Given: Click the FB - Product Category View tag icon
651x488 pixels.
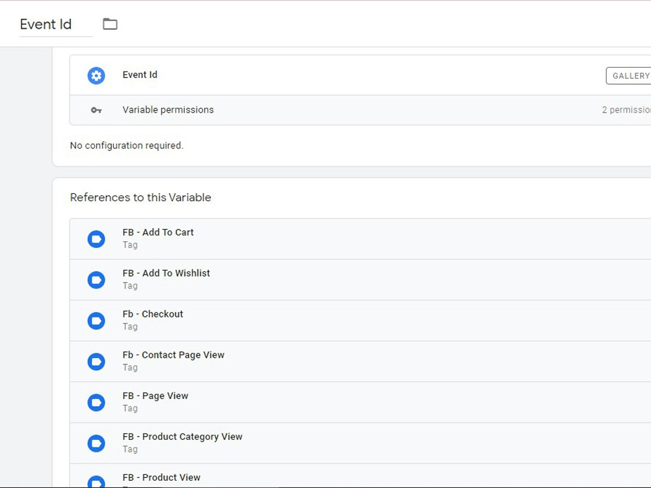Looking at the screenshot, I should click(96, 443).
